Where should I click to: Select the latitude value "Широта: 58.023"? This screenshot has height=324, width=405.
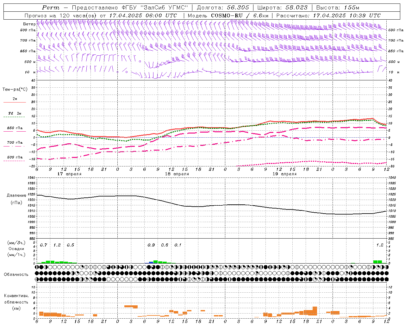coord(282,8)
